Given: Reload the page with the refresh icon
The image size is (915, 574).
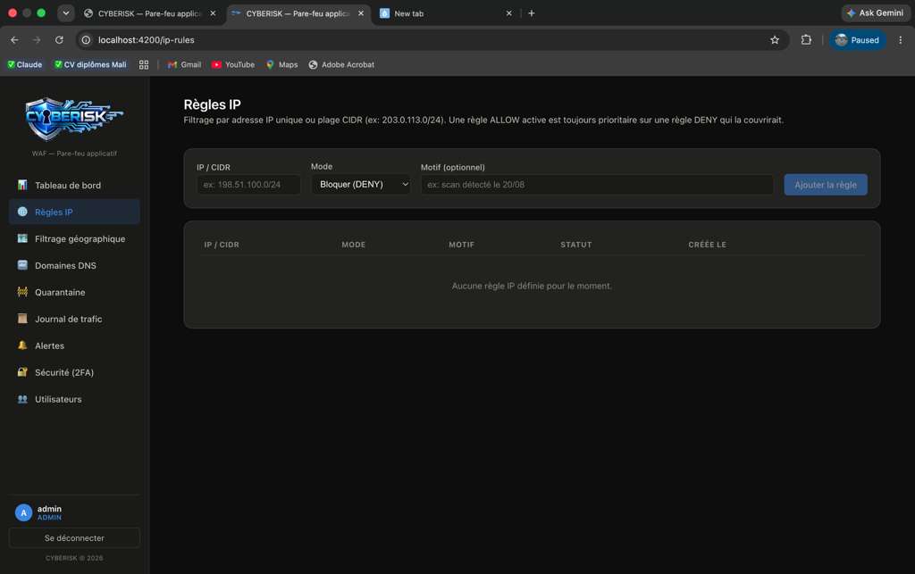Looking at the screenshot, I should pyautogui.click(x=59, y=39).
